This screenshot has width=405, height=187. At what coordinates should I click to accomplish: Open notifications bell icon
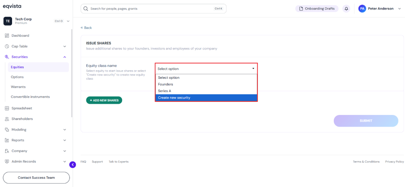tap(346, 9)
